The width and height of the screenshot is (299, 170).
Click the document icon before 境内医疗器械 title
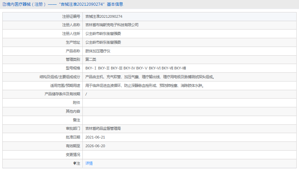[x=4, y=4]
